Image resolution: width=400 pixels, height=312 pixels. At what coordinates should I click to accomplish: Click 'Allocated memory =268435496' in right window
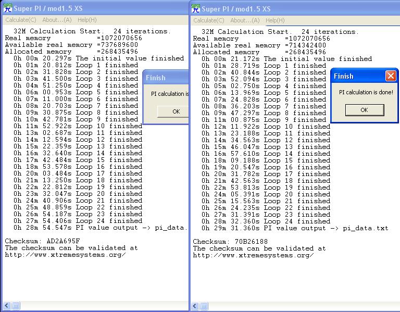[259, 52]
